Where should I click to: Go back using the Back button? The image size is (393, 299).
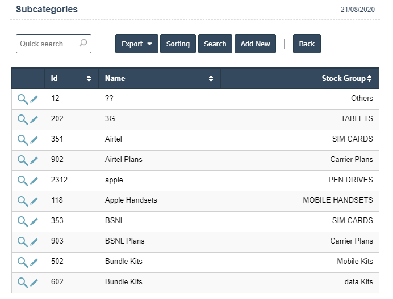click(x=307, y=44)
